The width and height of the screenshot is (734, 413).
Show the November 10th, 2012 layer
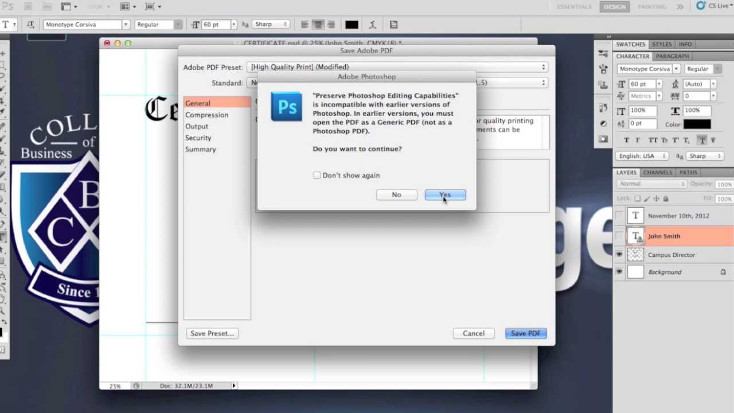619,216
